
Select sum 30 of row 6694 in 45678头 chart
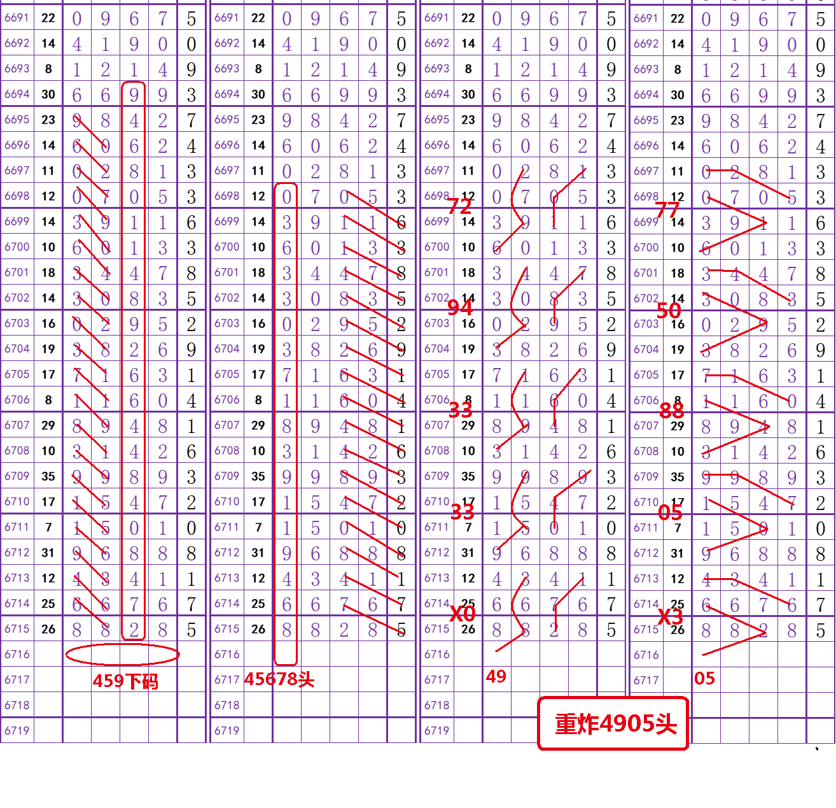click(x=258, y=94)
